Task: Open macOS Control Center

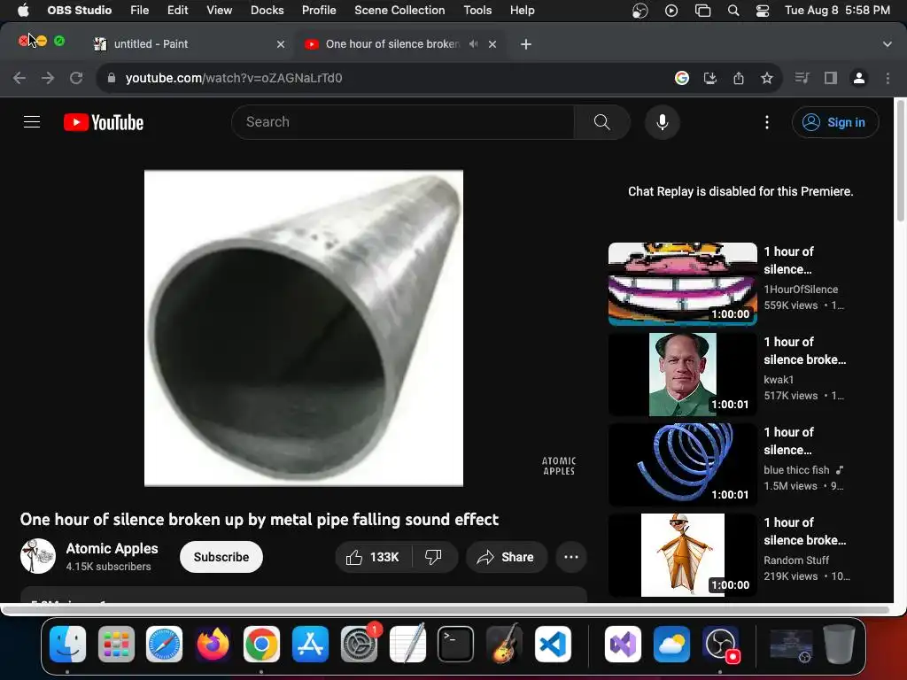Action: tap(763, 11)
